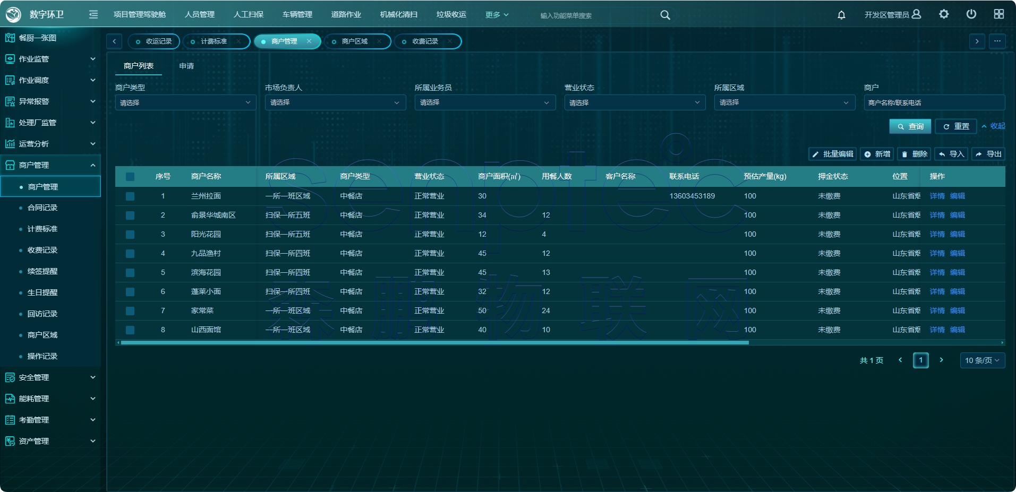The height and width of the screenshot is (492, 1016).
Task: Open the grid apps icon in header
Action: [998, 14]
